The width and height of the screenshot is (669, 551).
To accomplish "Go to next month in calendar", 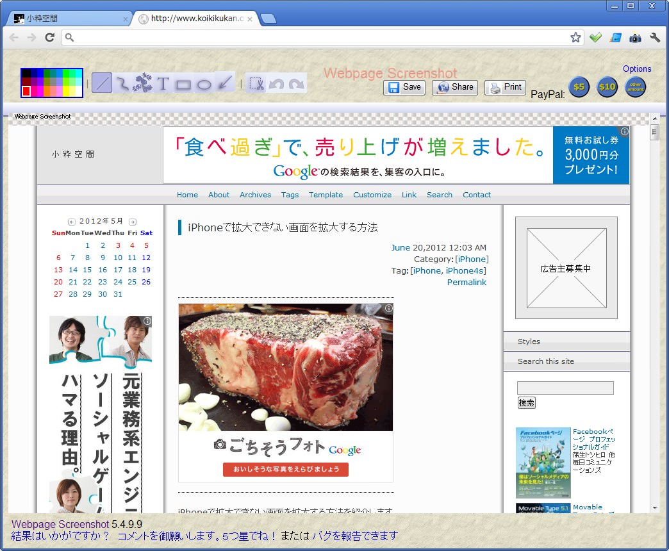I will pyautogui.click(x=133, y=222).
